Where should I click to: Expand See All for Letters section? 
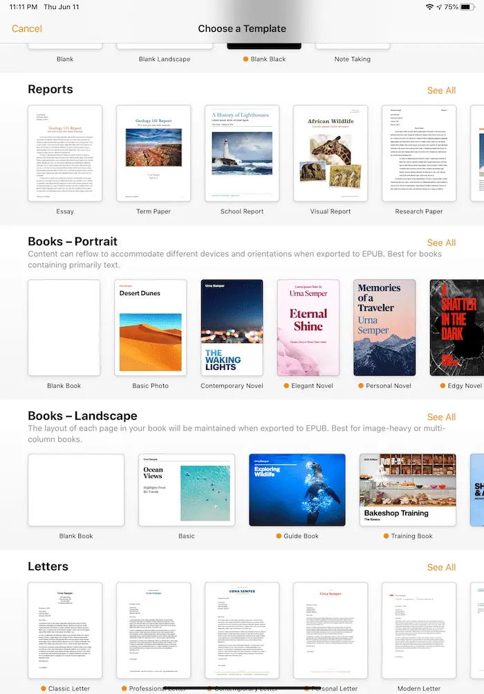coord(441,567)
